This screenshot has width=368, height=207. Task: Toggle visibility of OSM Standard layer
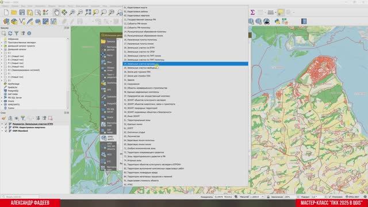[x=6, y=131]
